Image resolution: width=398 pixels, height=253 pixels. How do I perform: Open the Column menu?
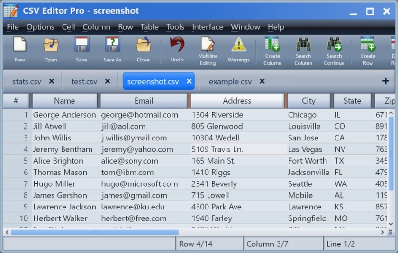[97, 27]
